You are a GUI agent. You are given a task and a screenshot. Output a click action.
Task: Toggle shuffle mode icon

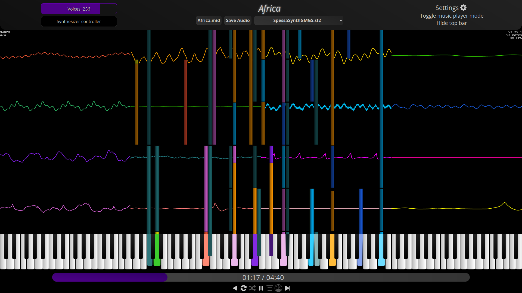252,288
